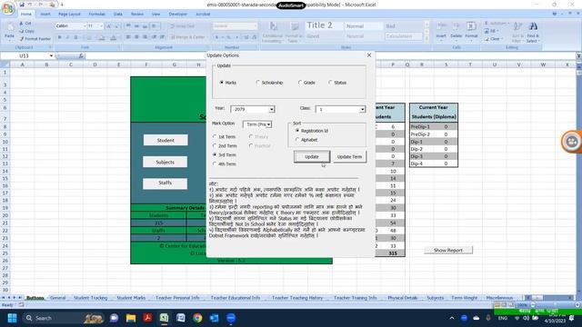The width and height of the screenshot is (582, 327).
Task: Select the Status update option
Action: (x=337, y=83)
